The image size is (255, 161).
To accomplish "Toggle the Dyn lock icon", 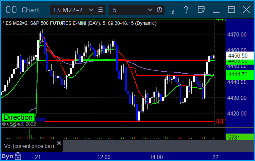I will [18, 156].
